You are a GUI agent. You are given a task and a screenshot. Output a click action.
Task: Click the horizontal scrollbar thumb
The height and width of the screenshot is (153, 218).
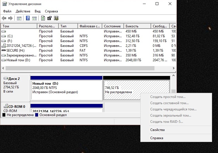click(80, 68)
